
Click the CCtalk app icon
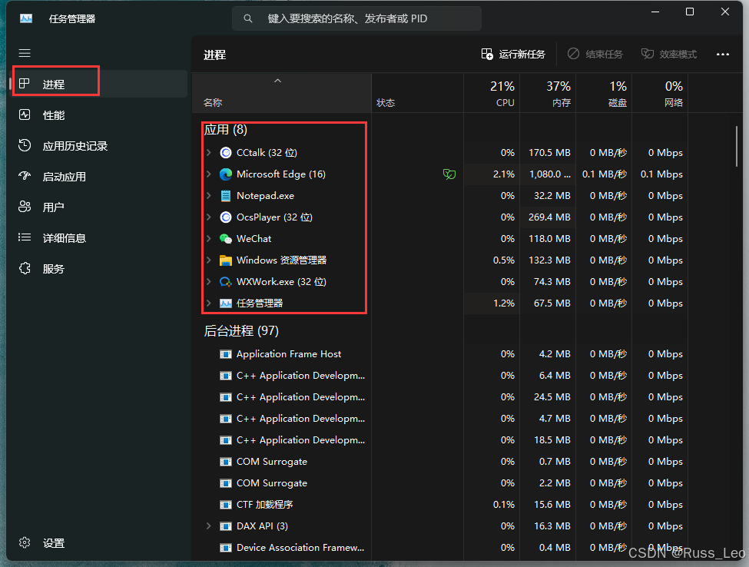pyautogui.click(x=225, y=153)
